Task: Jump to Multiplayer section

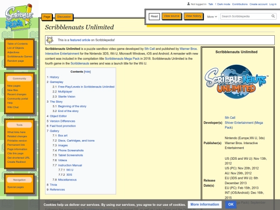Action: point(65,92)
